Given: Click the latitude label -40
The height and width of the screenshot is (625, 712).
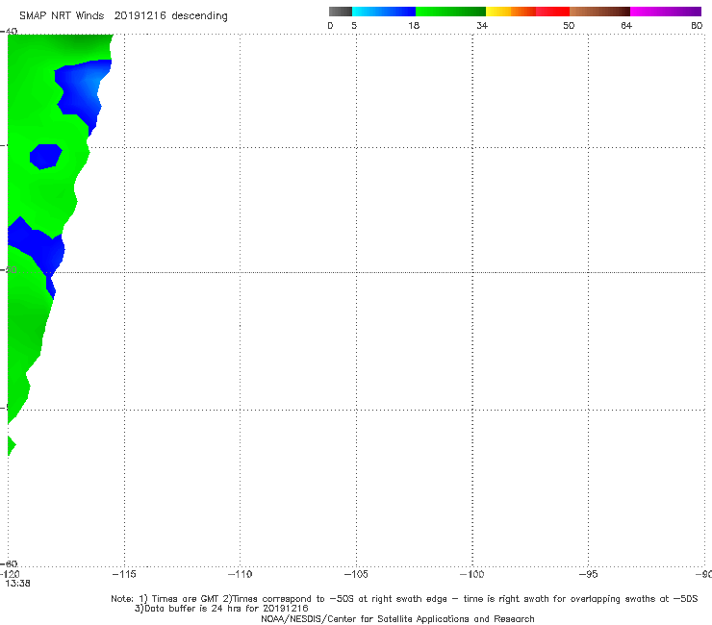Looking at the screenshot, I should coord(9,31).
